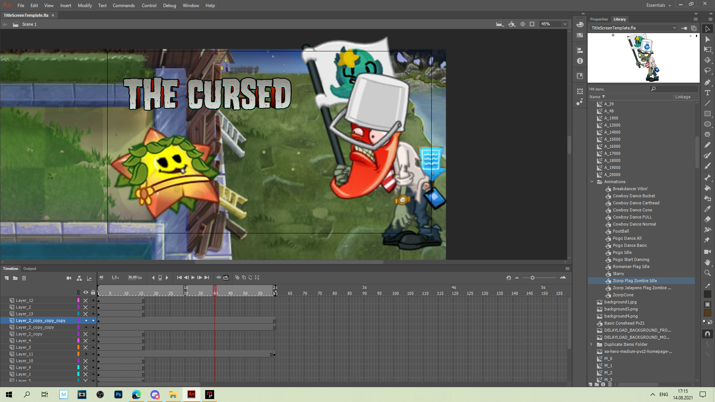Screen dimensions: 715x402
Task: Select the Oval tool
Action: [x=708, y=124]
